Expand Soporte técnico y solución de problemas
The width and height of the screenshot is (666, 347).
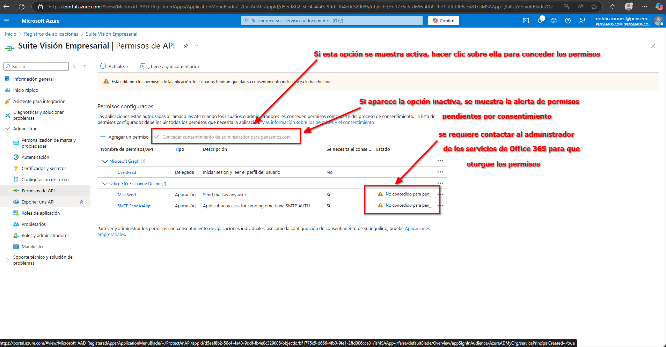pyautogui.click(x=8, y=260)
